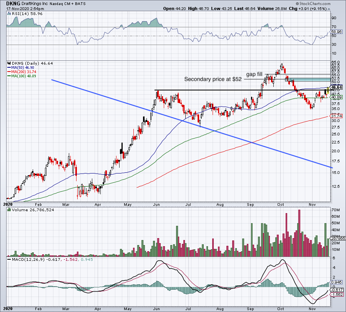Click the RSI(14) legend area icon
Viewport: 346px width, 312px height.
(9, 14)
